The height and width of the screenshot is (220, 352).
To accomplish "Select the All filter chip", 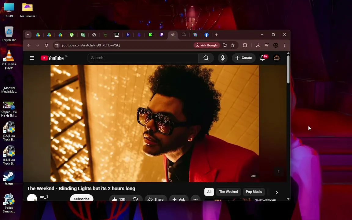I will [209, 192].
